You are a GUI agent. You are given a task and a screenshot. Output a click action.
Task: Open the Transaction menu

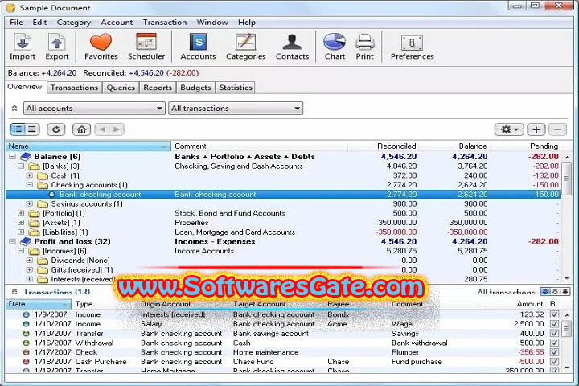(x=165, y=23)
